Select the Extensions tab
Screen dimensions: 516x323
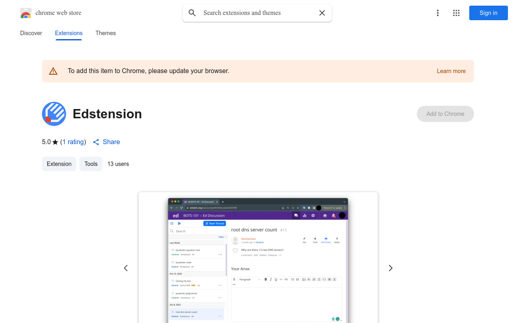(69, 33)
